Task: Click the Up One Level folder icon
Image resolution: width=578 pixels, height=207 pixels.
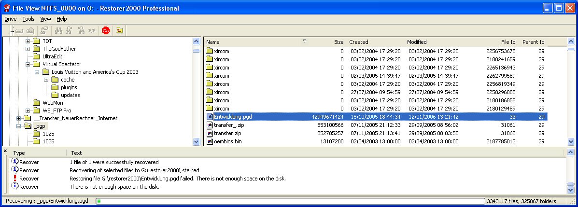Action: (x=119, y=30)
